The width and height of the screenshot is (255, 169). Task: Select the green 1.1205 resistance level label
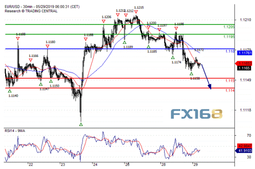coord(229,27)
